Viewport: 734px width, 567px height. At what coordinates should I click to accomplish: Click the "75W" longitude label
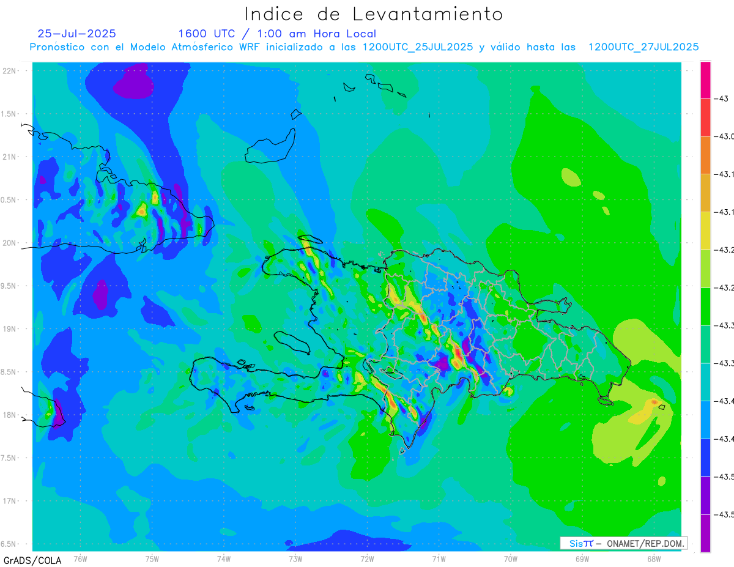click(x=152, y=559)
